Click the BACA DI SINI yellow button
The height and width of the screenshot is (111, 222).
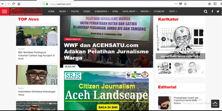coord(108,107)
